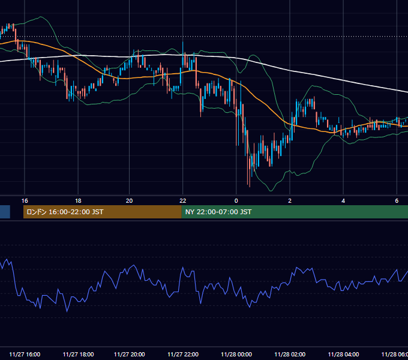
Task: Click the 11/28 00:00 date label
Action: tap(236, 354)
